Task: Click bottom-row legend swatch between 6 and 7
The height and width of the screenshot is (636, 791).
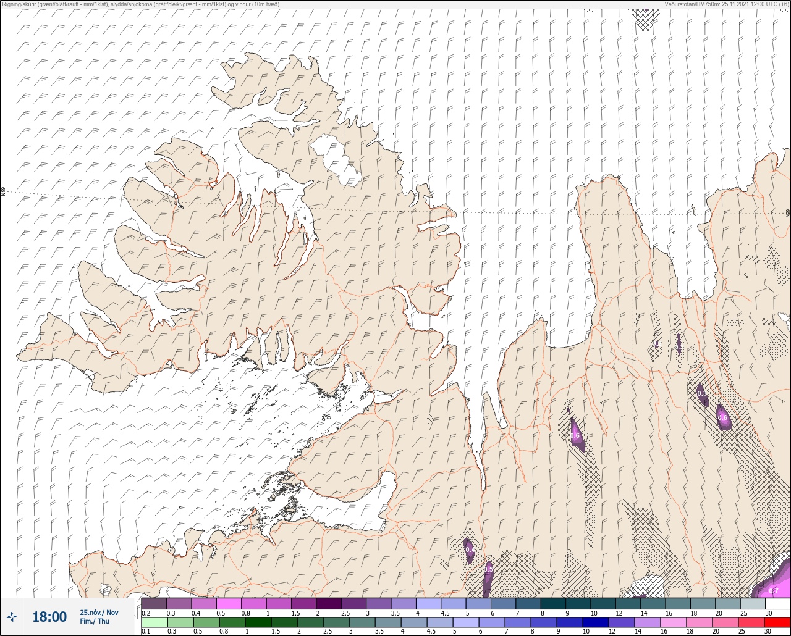Action: (492, 622)
